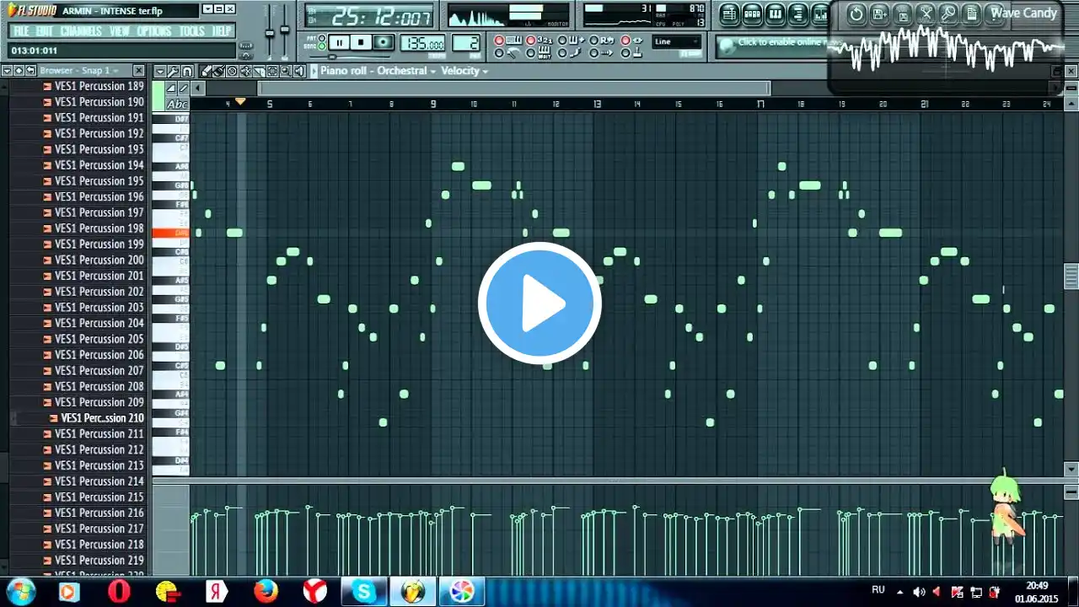Click the audio editor scissors icon
The height and width of the screenshot is (607, 1079).
[926, 13]
